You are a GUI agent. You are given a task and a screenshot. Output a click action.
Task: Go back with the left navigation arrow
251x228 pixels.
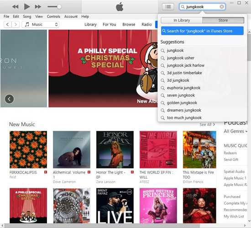pyautogui.click(x=7, y=25)
